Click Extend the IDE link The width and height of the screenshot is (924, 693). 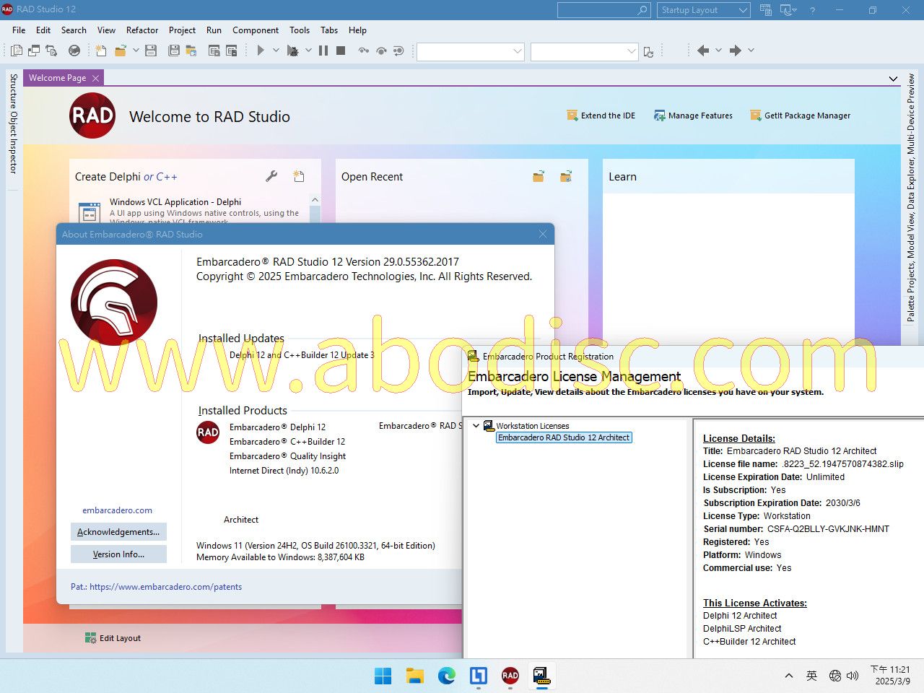(x=601, y=115)
